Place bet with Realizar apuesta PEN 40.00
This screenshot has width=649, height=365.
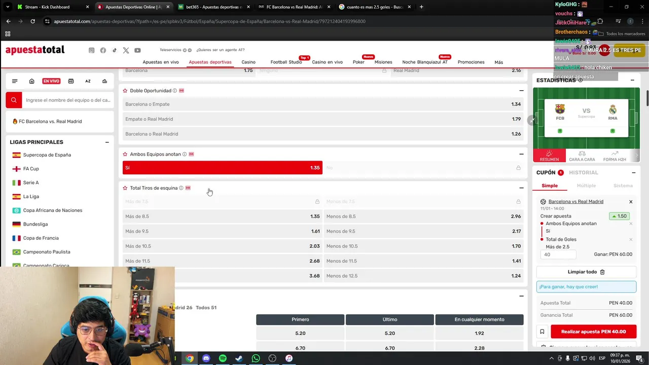coord(593,332)
